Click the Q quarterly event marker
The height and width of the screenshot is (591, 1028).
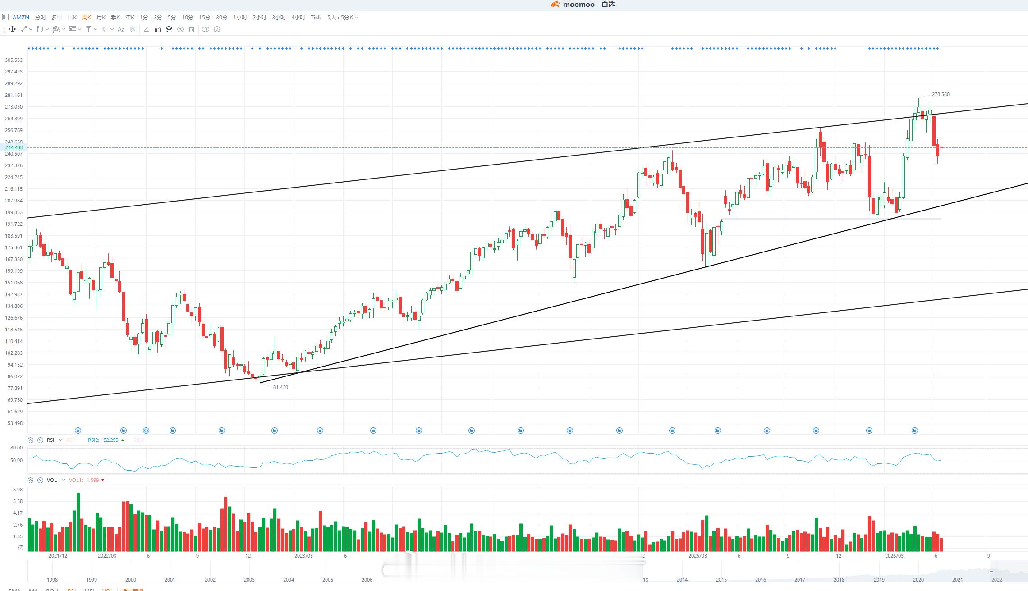146,431
